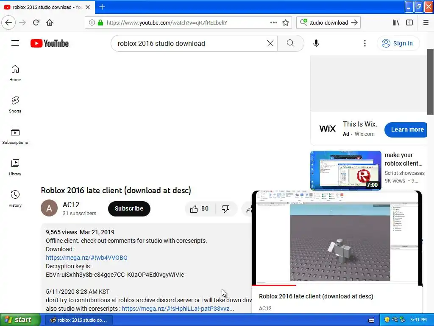View secure connection padlock details
Image resolution: width=434 pixels, height=326 pixels.
pyautogui.click(x=100, y=22)
